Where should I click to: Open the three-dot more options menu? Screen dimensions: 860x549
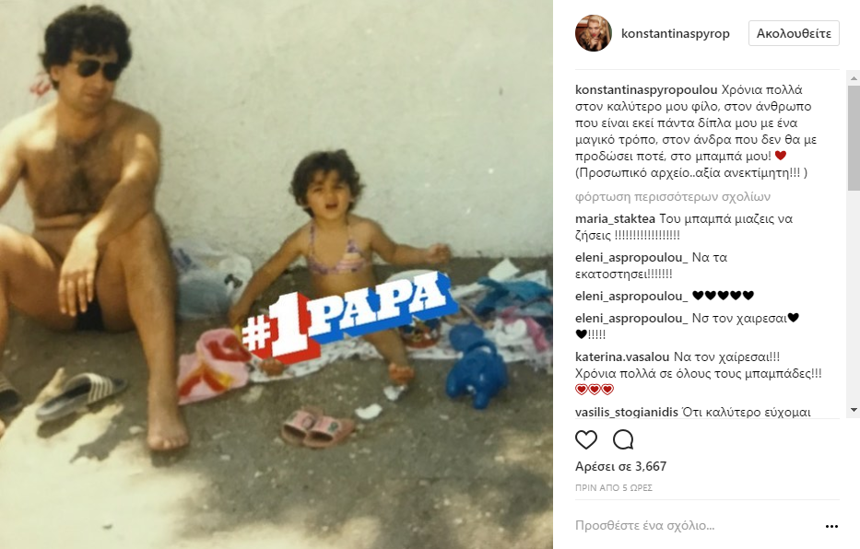click(831, 526)
